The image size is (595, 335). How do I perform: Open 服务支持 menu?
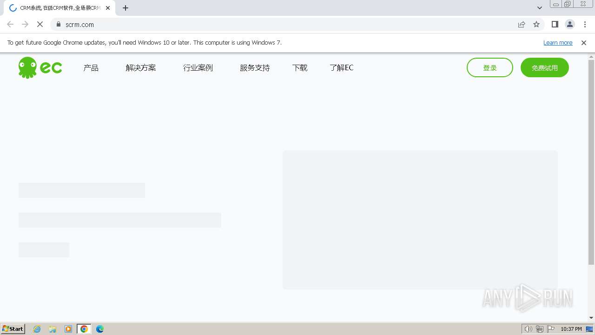255,68
